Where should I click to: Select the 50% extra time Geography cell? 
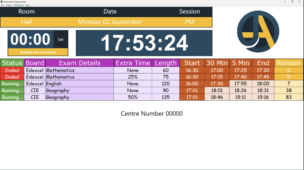[x=133, y=97]
